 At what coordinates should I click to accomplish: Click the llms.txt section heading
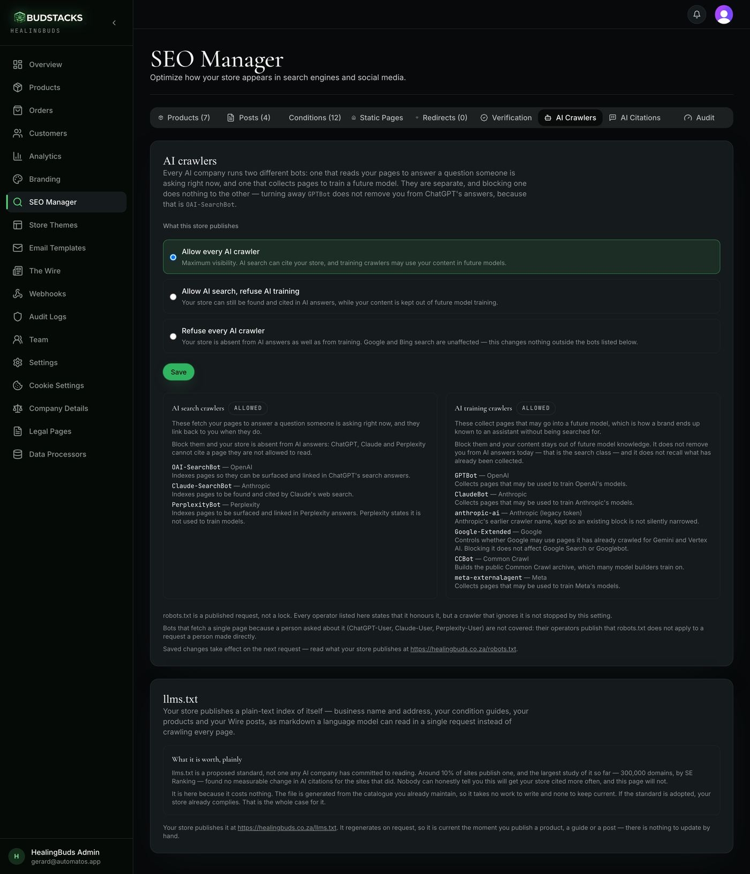pyautogui.click(x=181, y=699)
